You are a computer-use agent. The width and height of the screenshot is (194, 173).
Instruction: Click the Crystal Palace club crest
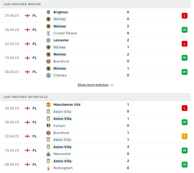48,33
